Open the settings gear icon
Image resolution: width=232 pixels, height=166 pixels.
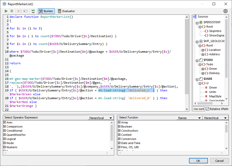click(225, 11)
